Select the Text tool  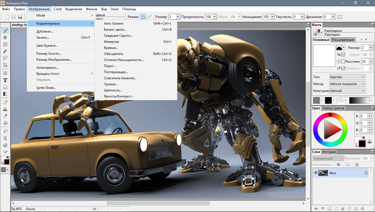[5, 80]
